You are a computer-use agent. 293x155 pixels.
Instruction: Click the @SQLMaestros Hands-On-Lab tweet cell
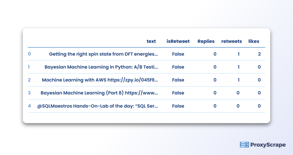click(x=98, y=106)
